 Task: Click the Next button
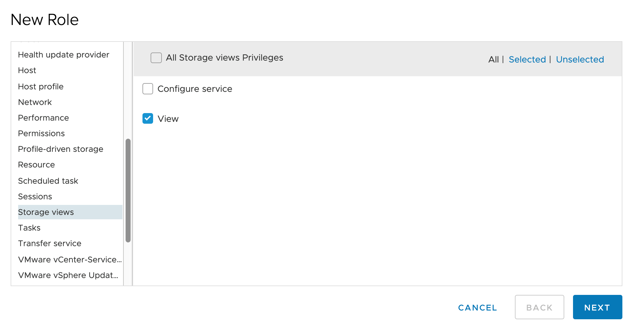coord(597,307)
